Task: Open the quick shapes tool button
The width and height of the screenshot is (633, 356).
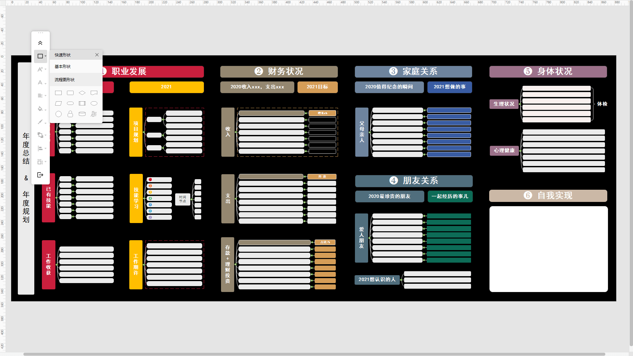Action: point(40,56)
